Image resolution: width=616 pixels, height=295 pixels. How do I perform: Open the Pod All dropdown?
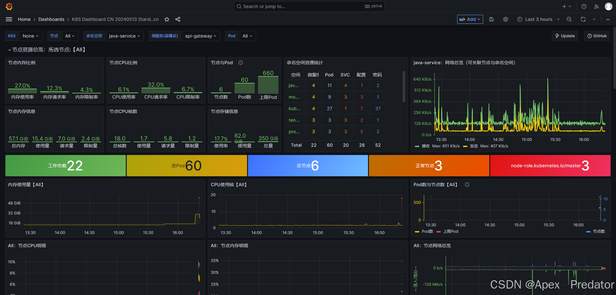click(247, 36)
